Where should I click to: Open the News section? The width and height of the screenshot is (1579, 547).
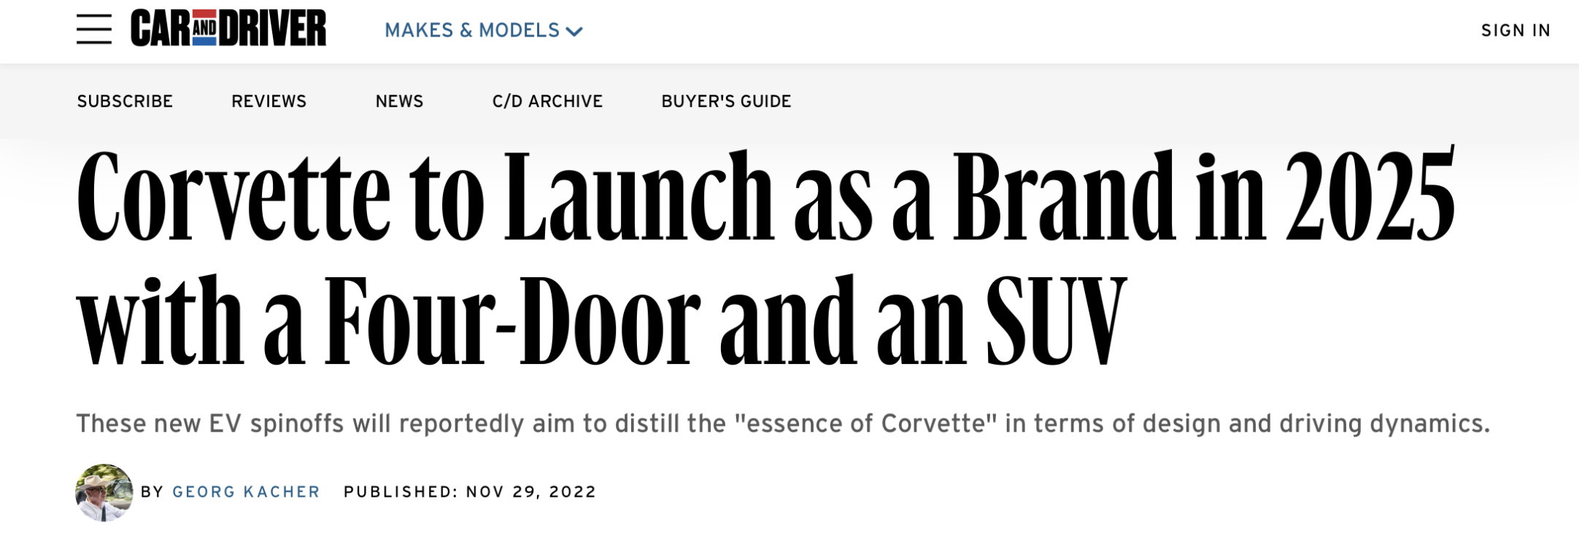(399, 101)
